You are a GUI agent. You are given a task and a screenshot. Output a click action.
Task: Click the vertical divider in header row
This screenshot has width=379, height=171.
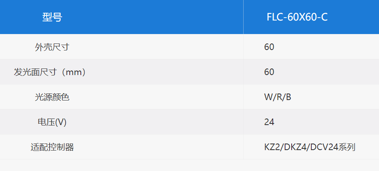(x=243, y=17)
